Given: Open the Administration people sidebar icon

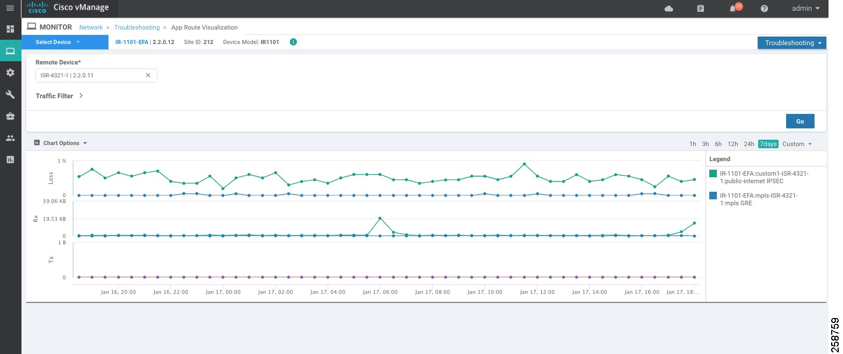Looking at the screenshot, I should [x=10, y=138].
